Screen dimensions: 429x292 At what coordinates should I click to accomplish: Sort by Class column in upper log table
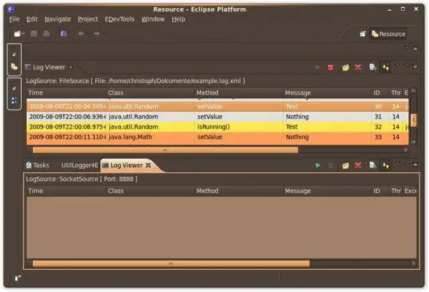(150, 93)
